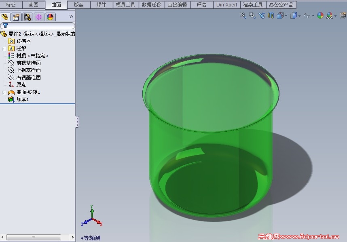Open the View Orientation dropdown arrow
Screen dimensions: 347x242
(x=286, y=16)
